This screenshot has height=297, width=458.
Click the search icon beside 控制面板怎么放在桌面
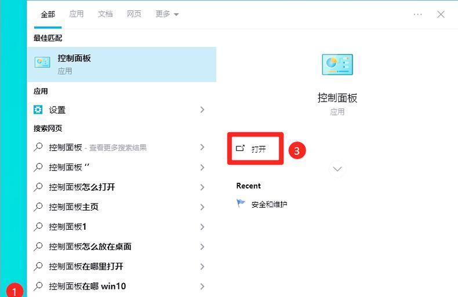tap(38, 247)
